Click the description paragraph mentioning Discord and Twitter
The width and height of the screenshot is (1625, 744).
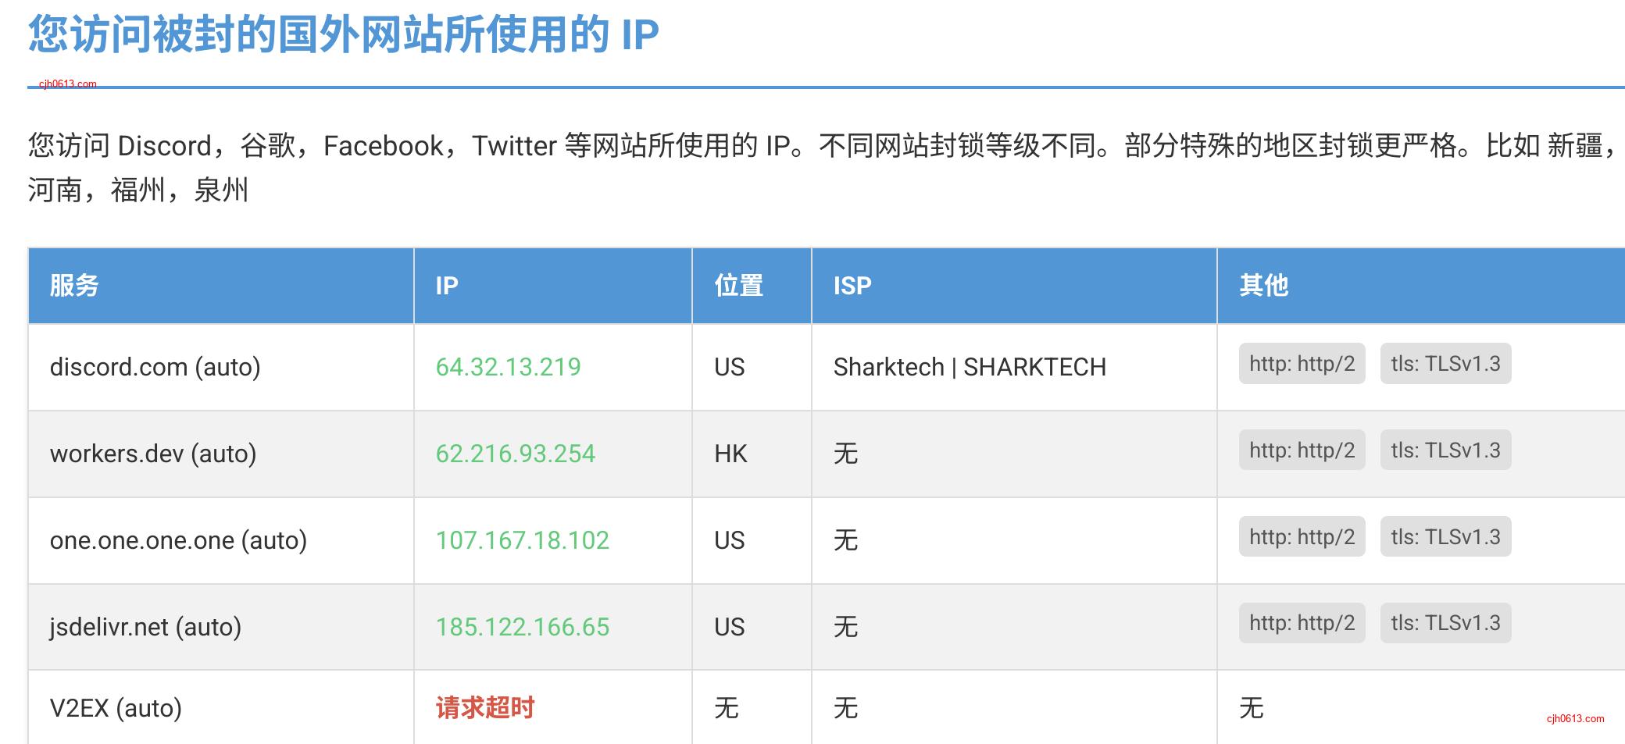(824, 168)
